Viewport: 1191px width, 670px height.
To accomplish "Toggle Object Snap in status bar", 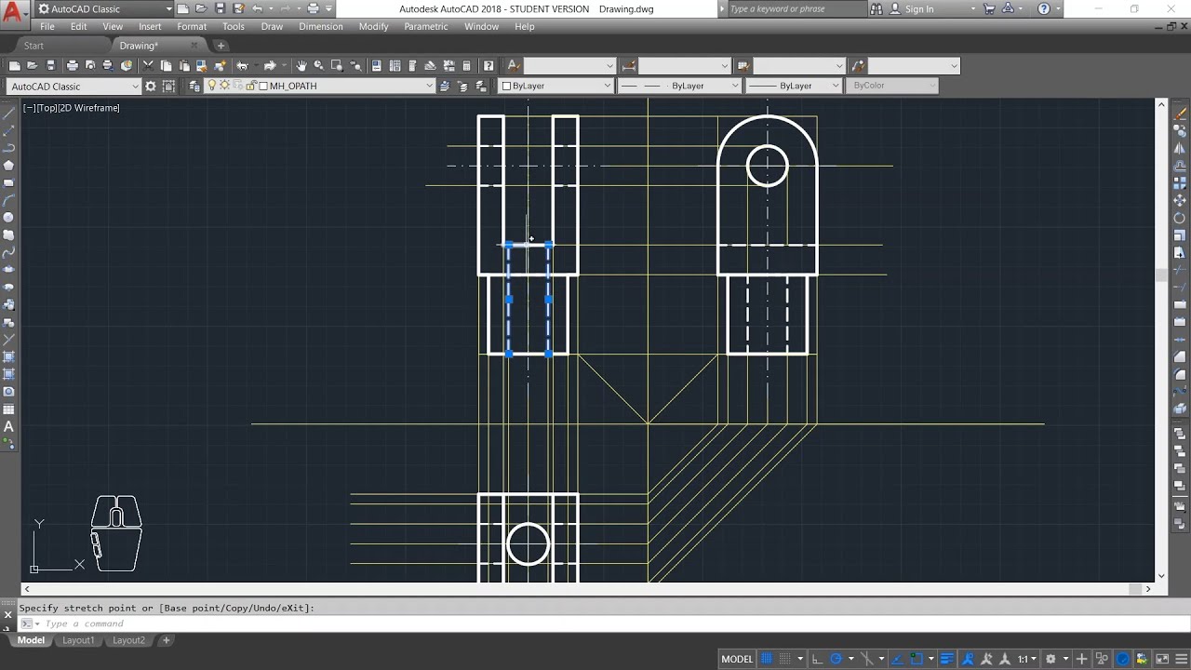I will click(917, 659).
